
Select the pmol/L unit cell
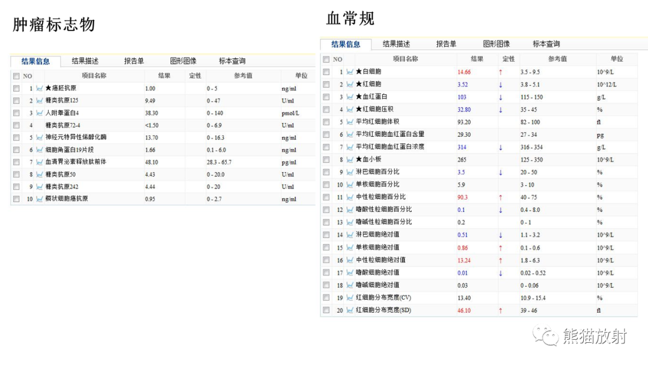click(290, 113)
